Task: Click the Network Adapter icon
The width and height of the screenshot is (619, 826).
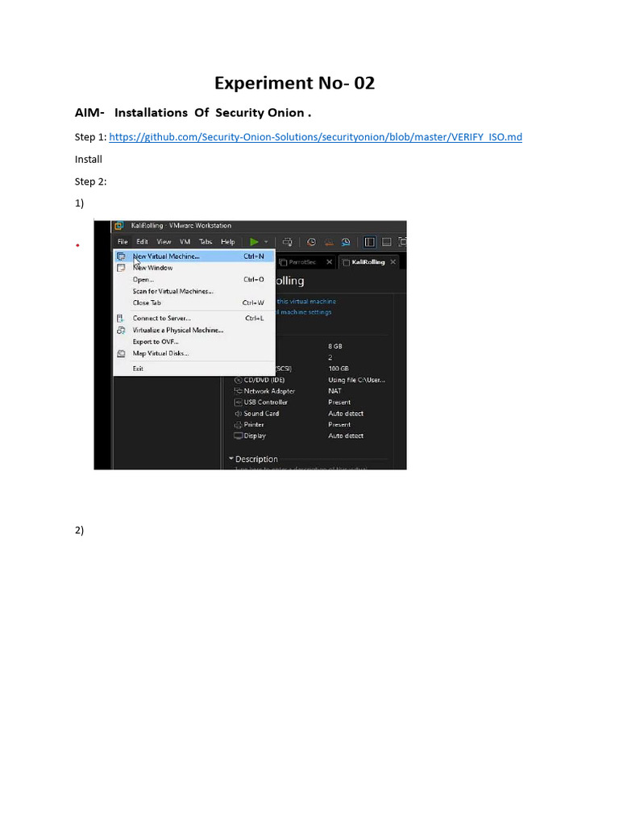Action: tap(238, 391)
